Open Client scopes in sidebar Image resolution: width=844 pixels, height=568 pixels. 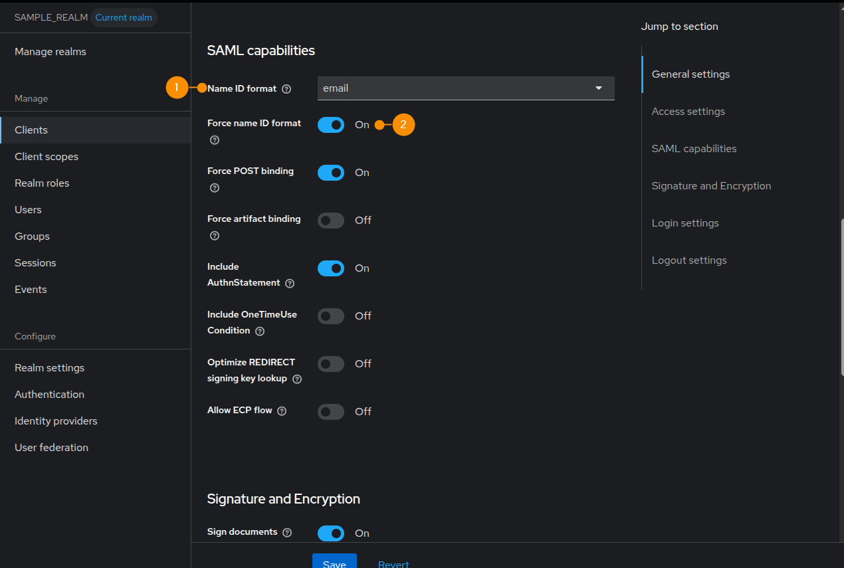point(47,157)
